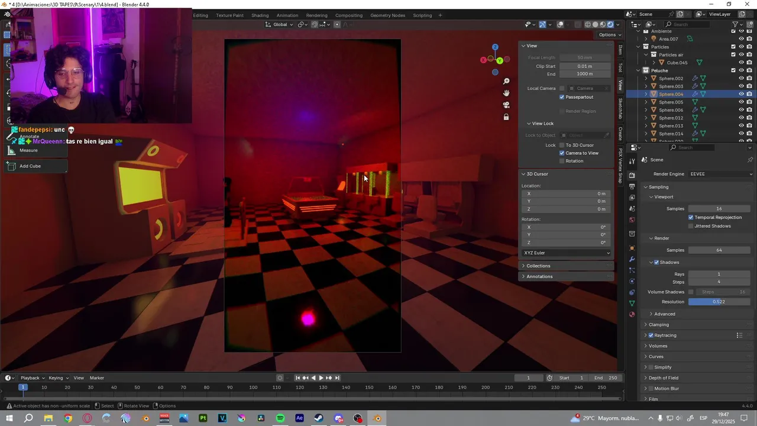Open Spotify from the Windows taskbar
Screen dimensions: 757x426
[x=280, y=418]
